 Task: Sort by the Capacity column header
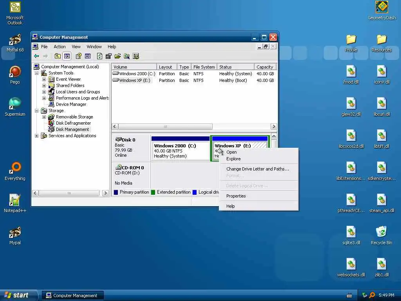(x=266, y=67)
